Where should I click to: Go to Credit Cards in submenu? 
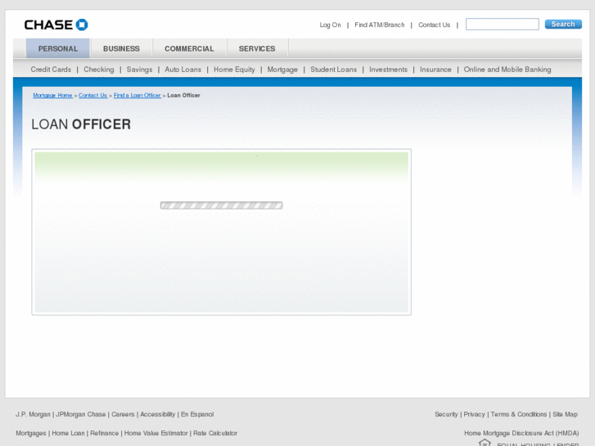click(51, 70)
